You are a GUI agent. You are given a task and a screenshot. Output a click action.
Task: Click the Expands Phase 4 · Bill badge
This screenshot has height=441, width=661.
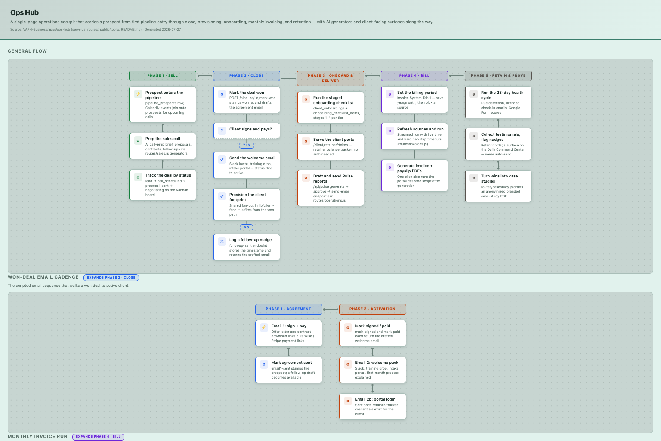click(x=99, y=437)
